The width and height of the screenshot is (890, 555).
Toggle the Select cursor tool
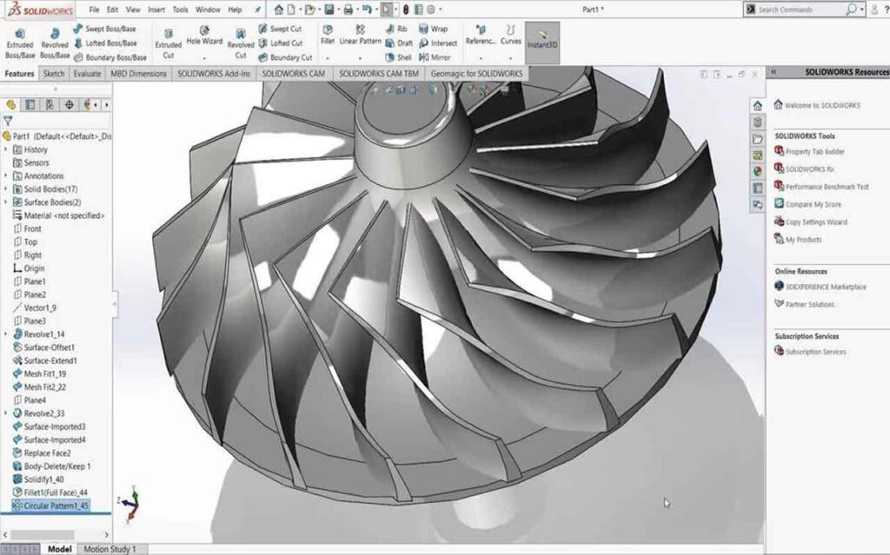pyautogui.click(x=386, y=10)
